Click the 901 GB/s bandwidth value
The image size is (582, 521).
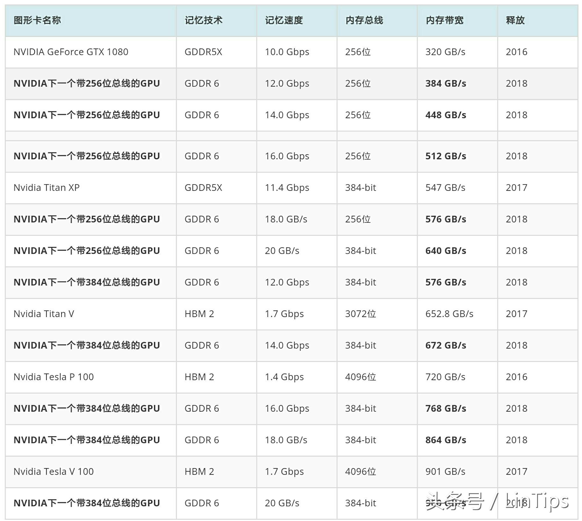(445, 472)
